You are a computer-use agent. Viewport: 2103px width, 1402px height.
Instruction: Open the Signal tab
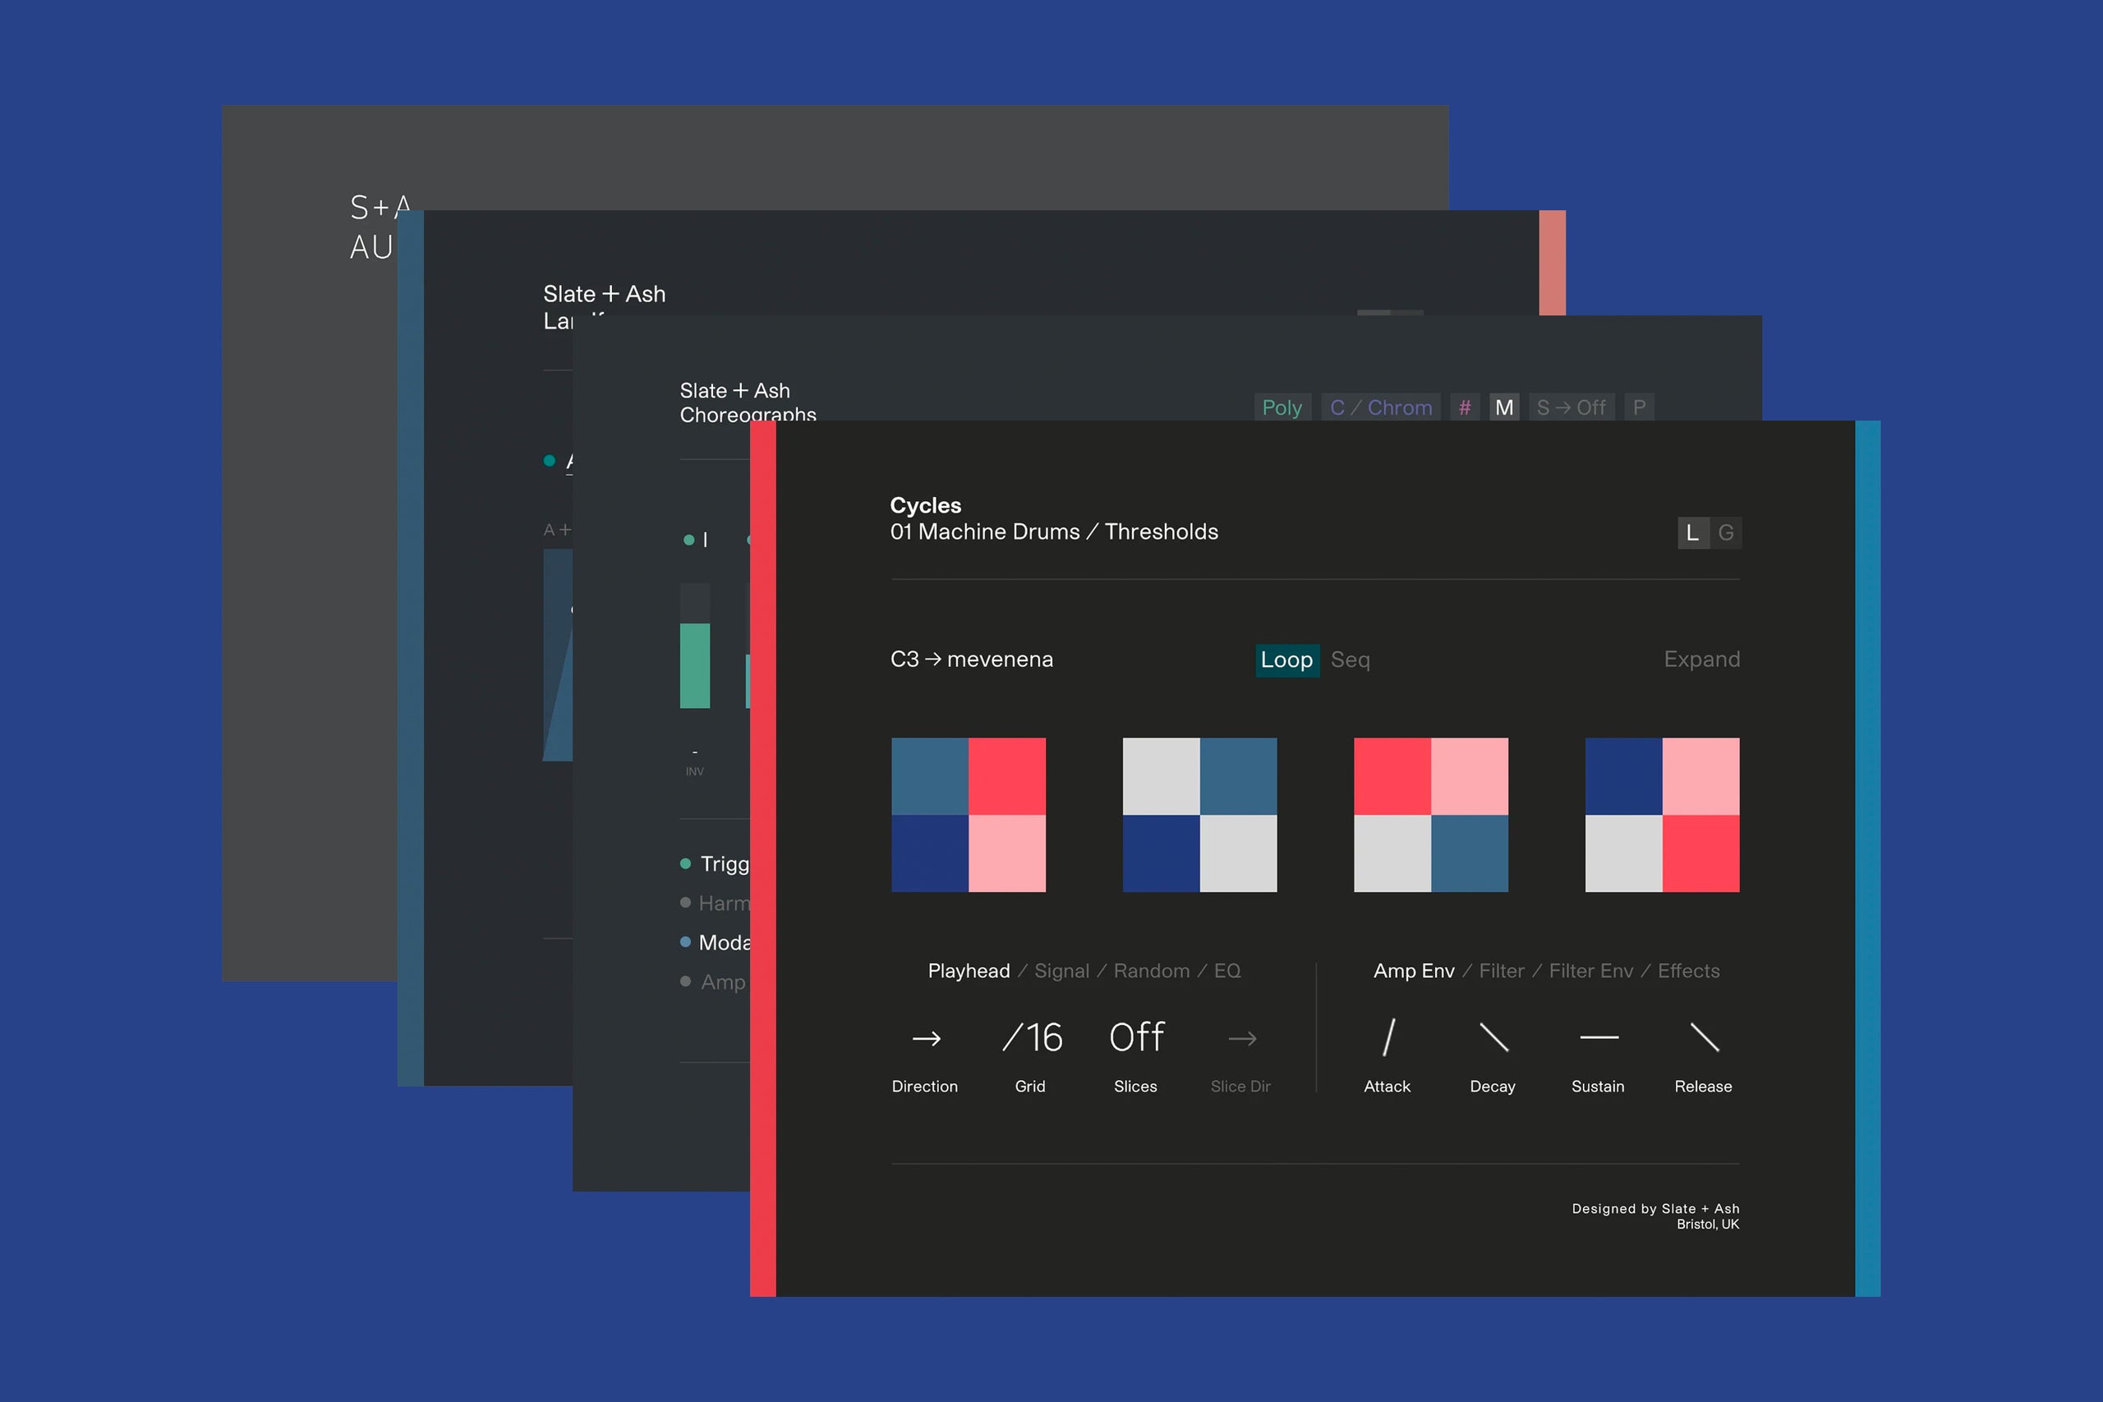[x=1061, y=971]
